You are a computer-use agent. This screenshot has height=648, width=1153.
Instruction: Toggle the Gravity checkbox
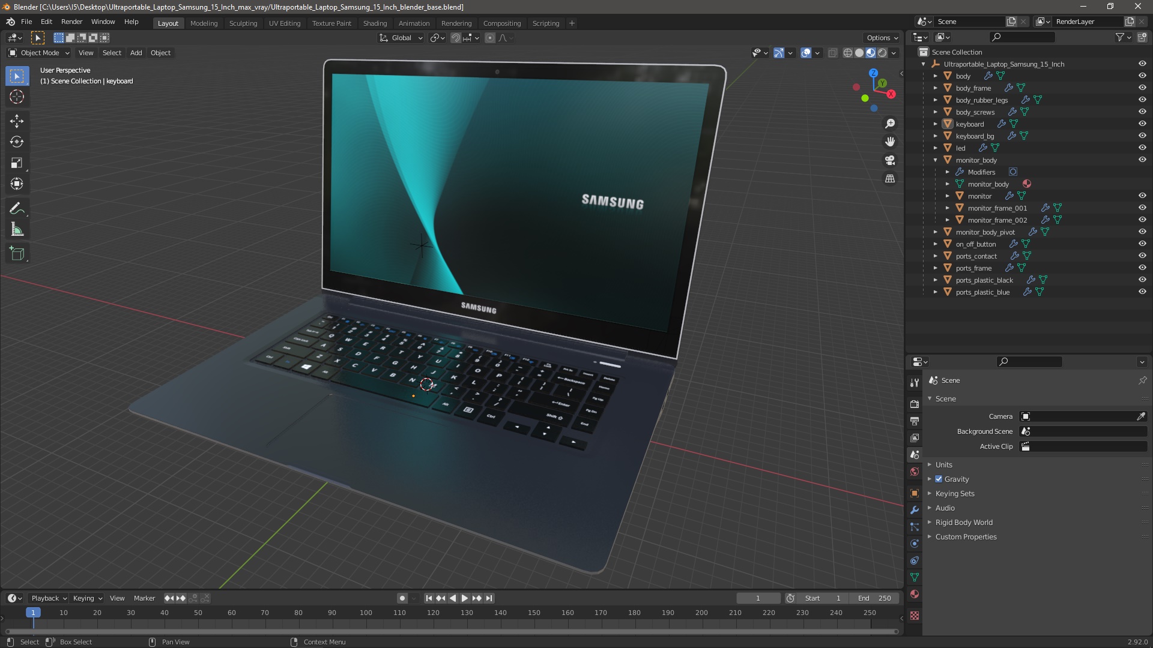point(939,479)
